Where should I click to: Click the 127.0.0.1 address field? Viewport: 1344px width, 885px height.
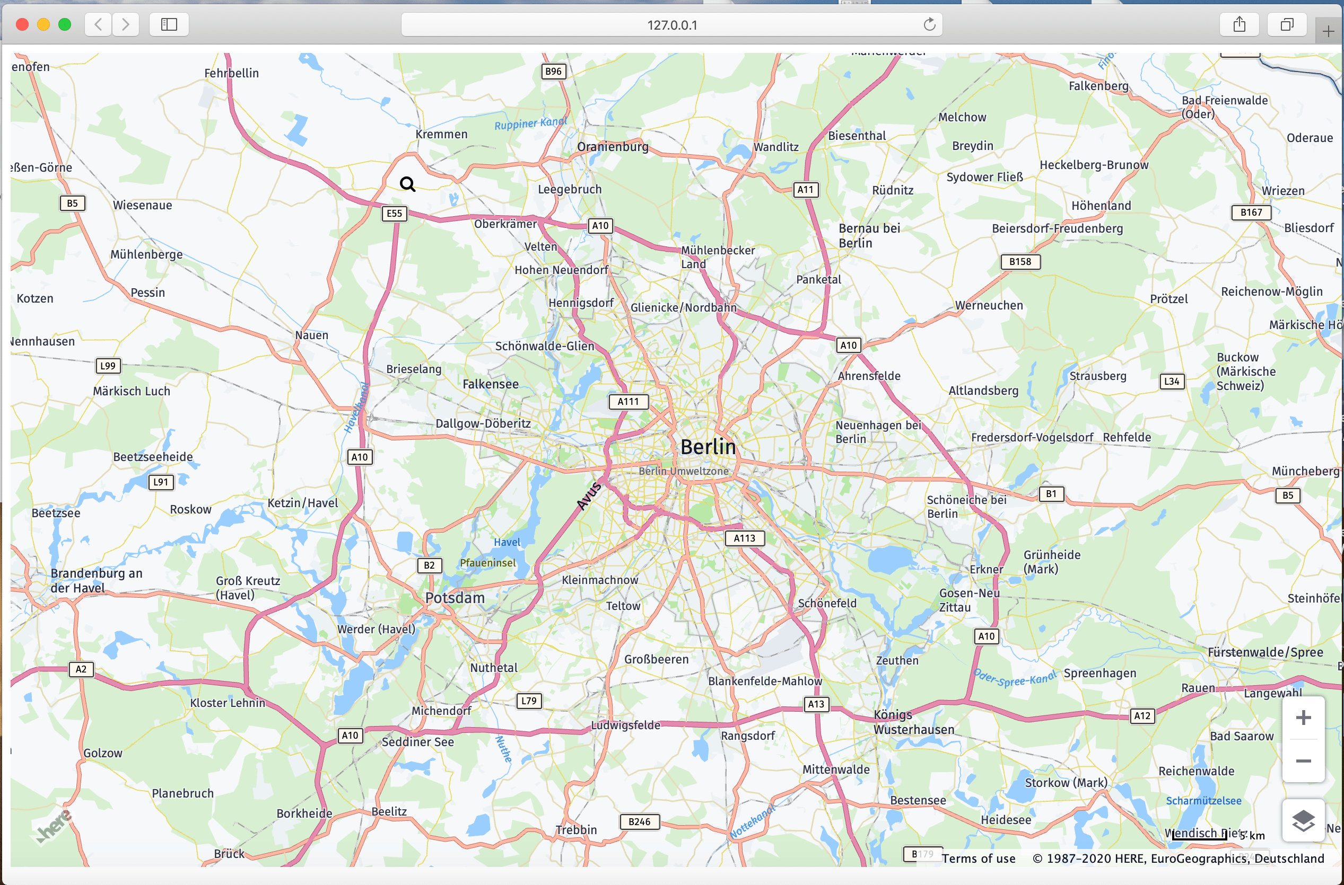(671, 25)
